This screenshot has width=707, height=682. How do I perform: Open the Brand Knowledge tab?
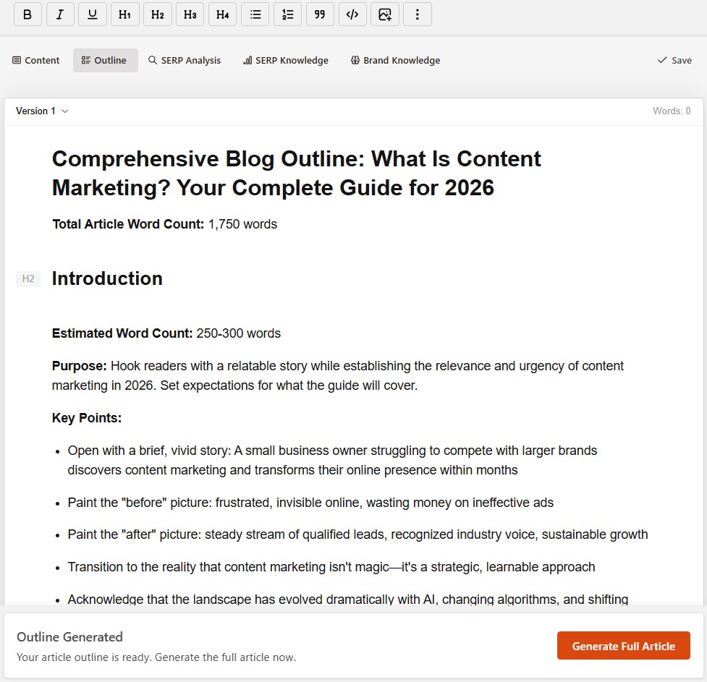point(395,60)
